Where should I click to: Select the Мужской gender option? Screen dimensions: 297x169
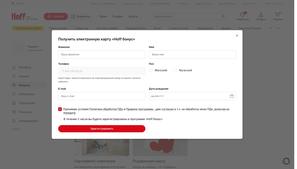(175, 70)
